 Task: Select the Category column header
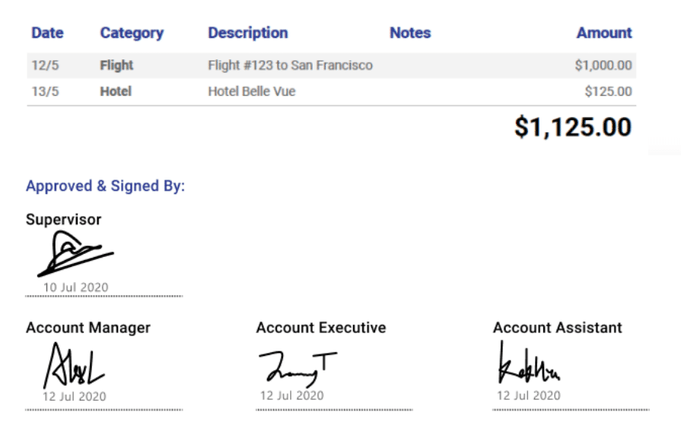coord(132,33)
